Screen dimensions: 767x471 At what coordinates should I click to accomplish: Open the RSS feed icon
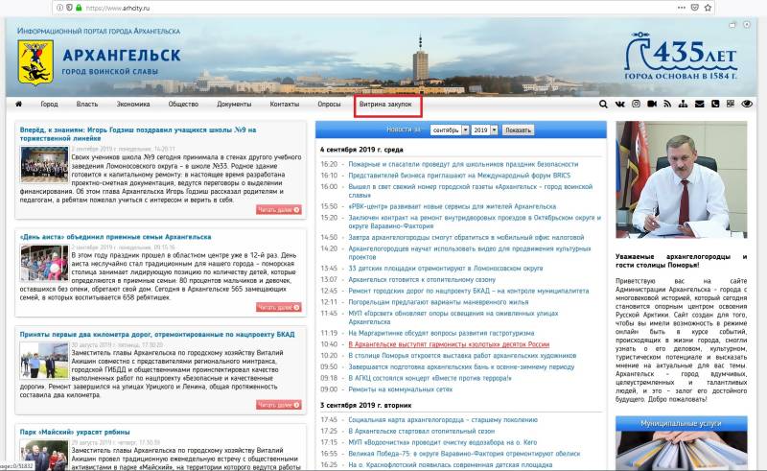coord(666,104)
